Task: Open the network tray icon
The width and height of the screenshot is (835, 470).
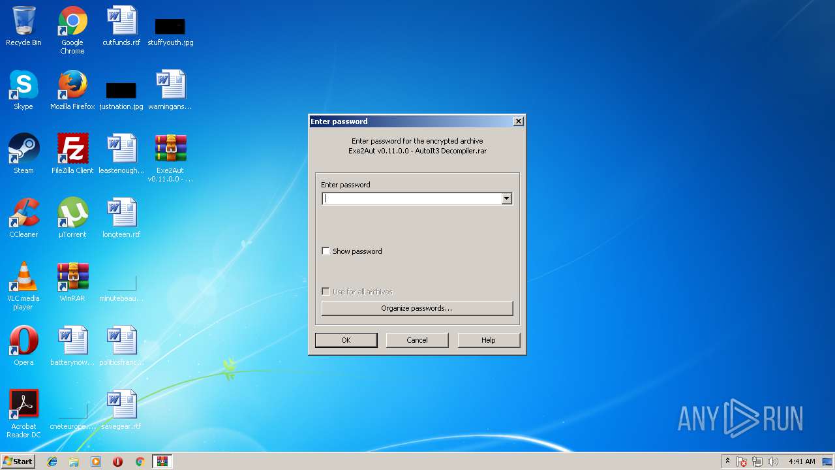Action: coord(757,462)
